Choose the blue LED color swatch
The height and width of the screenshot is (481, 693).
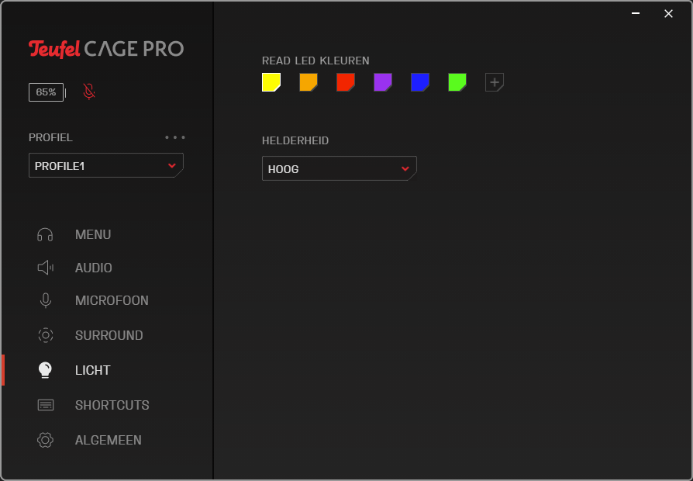pyautogui.click(x=420, y=82)
